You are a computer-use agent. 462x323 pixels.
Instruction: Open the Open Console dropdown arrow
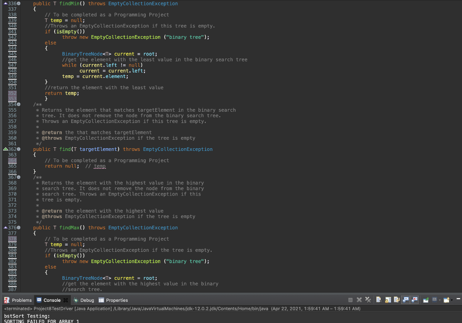click(452, 300)
